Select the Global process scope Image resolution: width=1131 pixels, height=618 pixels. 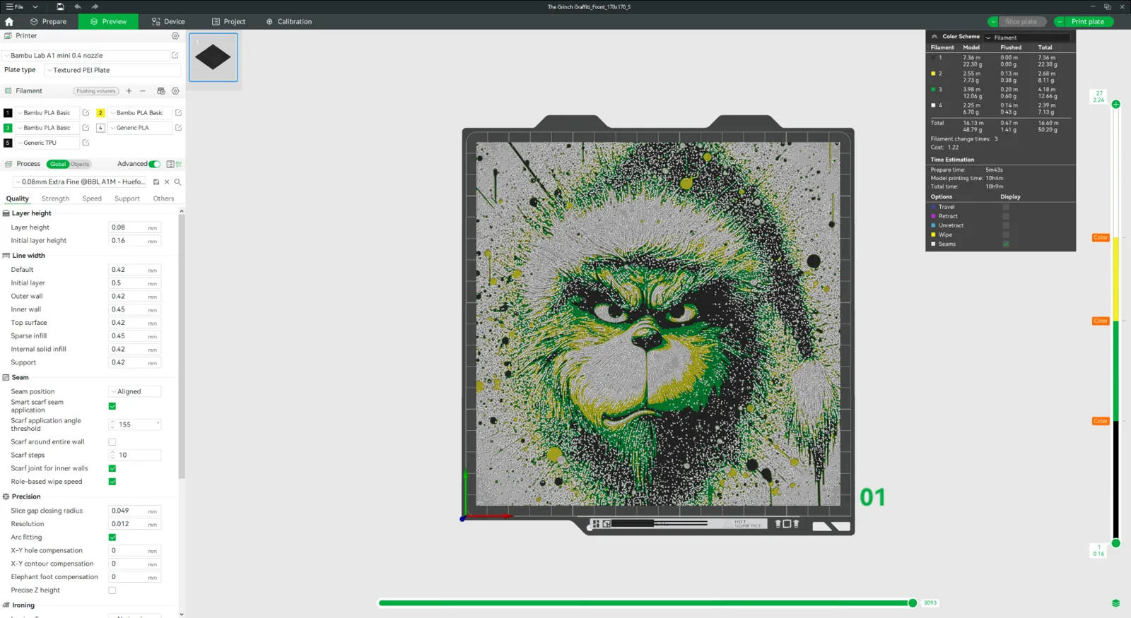(x=58, y=164)
